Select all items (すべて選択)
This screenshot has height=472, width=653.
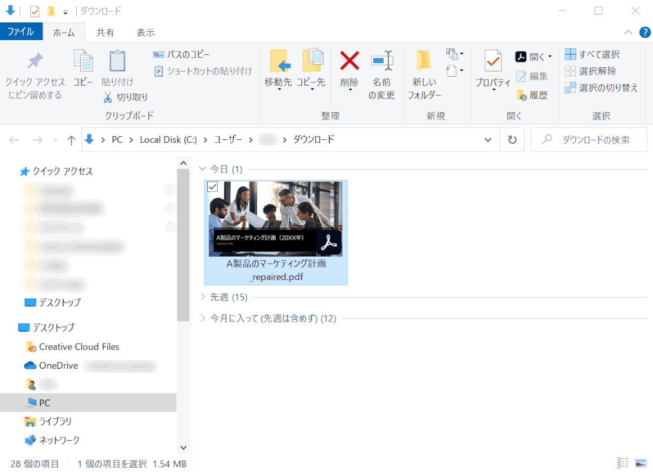click(x=593, y=54)
